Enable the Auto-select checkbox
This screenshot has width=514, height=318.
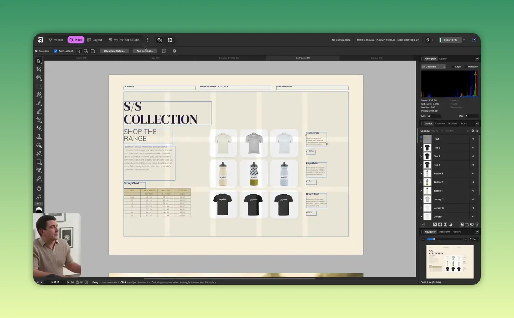coord(56,51)
